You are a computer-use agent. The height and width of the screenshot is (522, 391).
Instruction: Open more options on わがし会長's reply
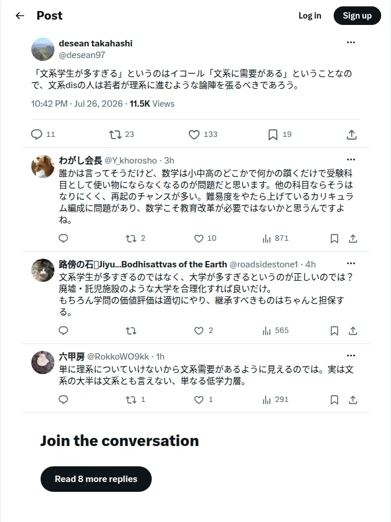pos(351,159)
